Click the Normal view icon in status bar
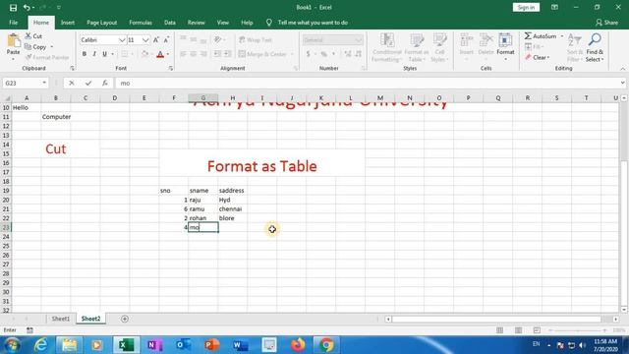 tap(499, 330)
